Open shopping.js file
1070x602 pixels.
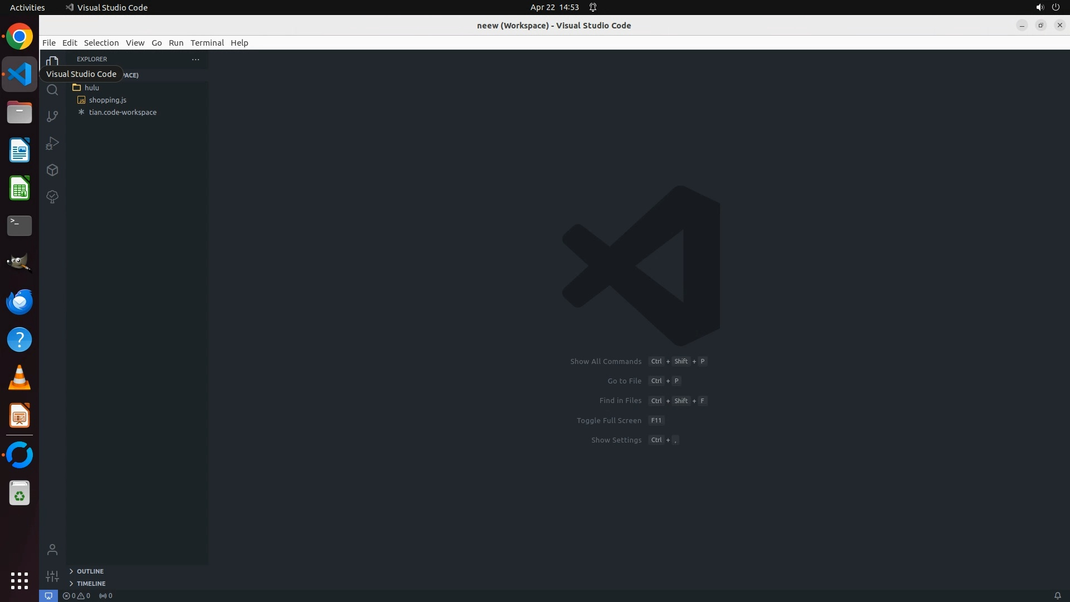[108, 100]
